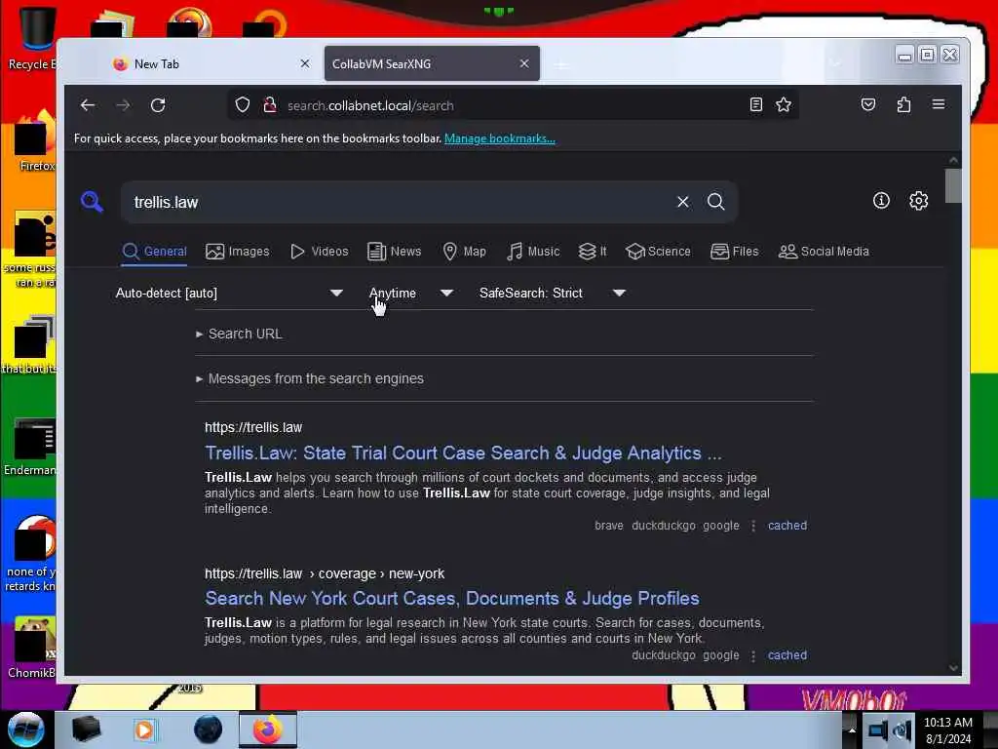
Task: Click the trellis.law coverage new-york URL
Action: point(325,573)
